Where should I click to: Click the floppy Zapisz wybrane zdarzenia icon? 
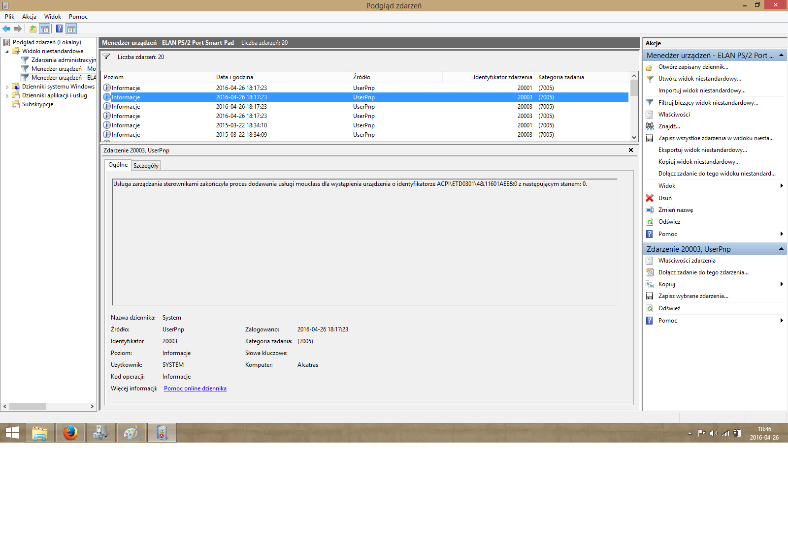click(650, 296)
